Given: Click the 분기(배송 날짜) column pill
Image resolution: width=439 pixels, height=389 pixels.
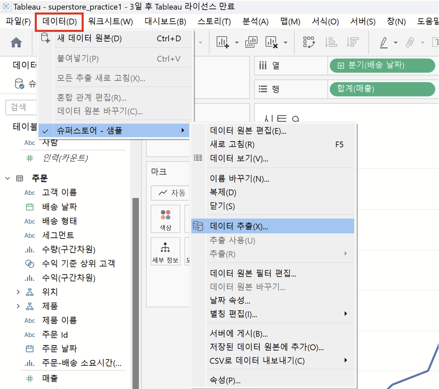Looking at the screenshot, I should pyautogui.click(x=382, y=65).
